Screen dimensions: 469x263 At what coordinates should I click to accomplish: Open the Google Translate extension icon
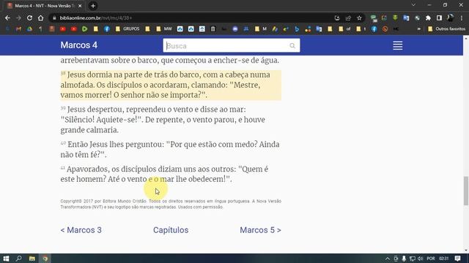coord(406,18)
